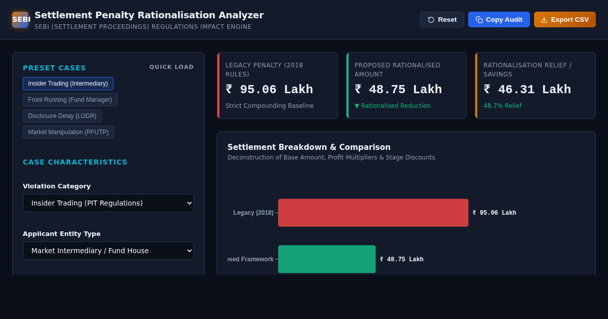Screen dimensions: 608x319
Task: Click the 'Applicant Entity Type' field label
Action: pyautogui.click(x=62, y=234)
